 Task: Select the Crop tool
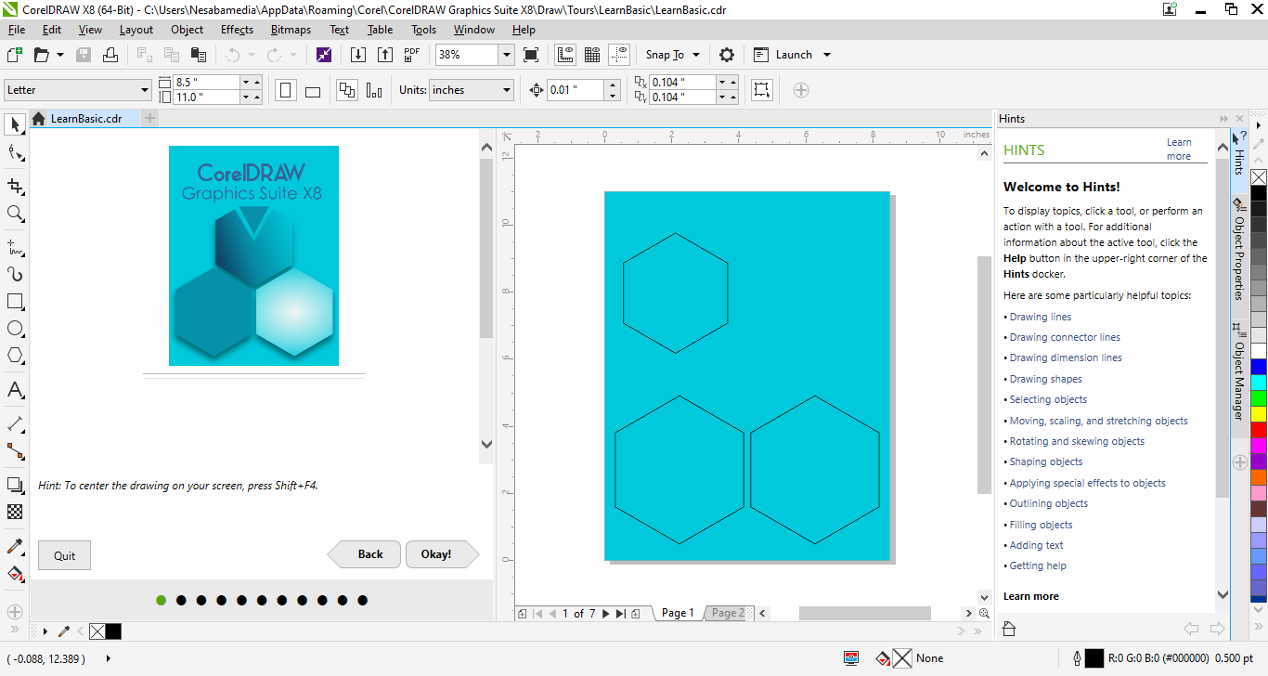point(15,186)
